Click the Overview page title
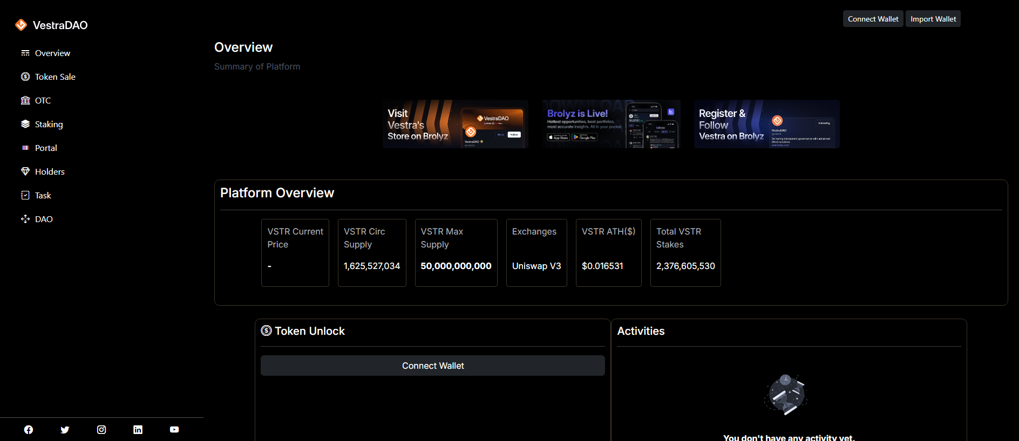 [243, 47]
